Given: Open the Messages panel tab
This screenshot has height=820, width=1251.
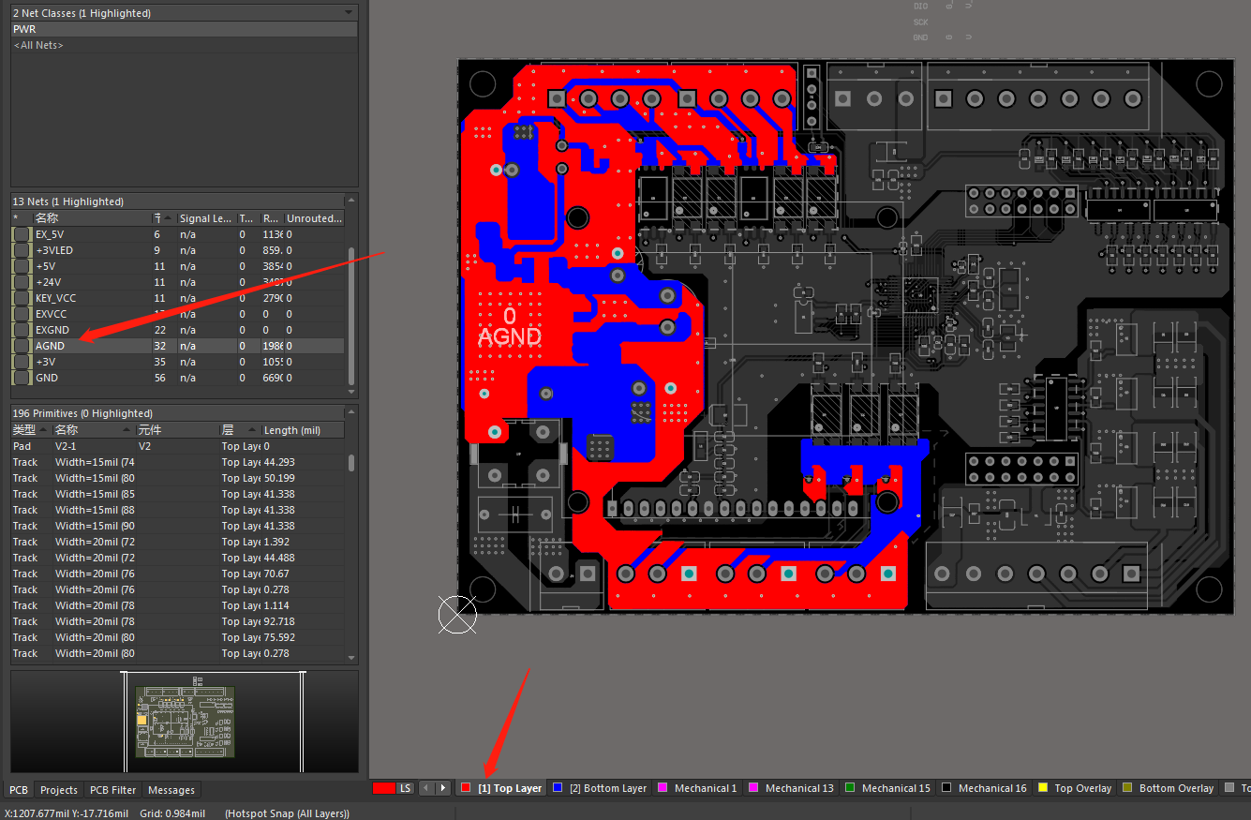Looking at the screenshot, I should [171, 790].
